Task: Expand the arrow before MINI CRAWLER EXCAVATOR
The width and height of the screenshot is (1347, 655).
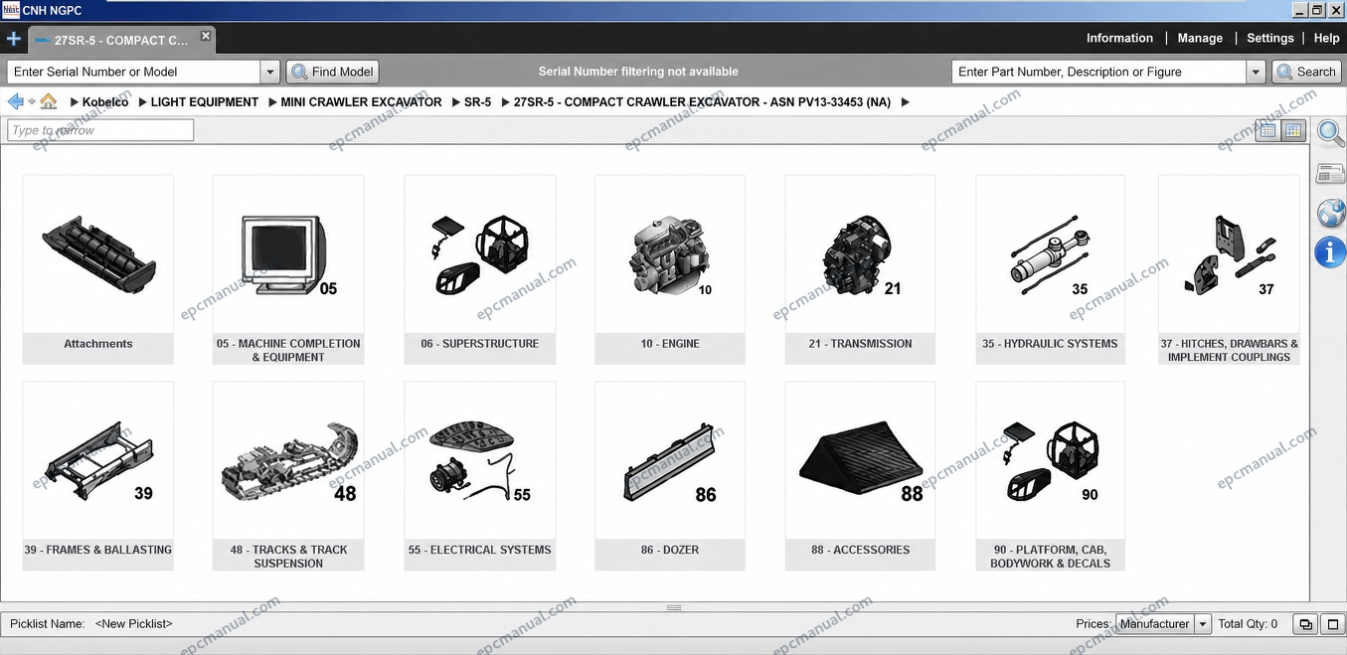Action: point(272,101)
